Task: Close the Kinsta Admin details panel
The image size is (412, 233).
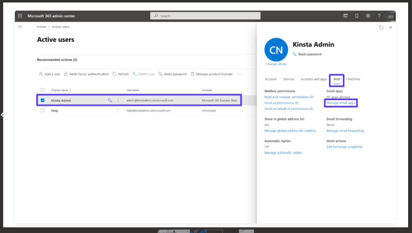Action: click(x=390, y=28)
